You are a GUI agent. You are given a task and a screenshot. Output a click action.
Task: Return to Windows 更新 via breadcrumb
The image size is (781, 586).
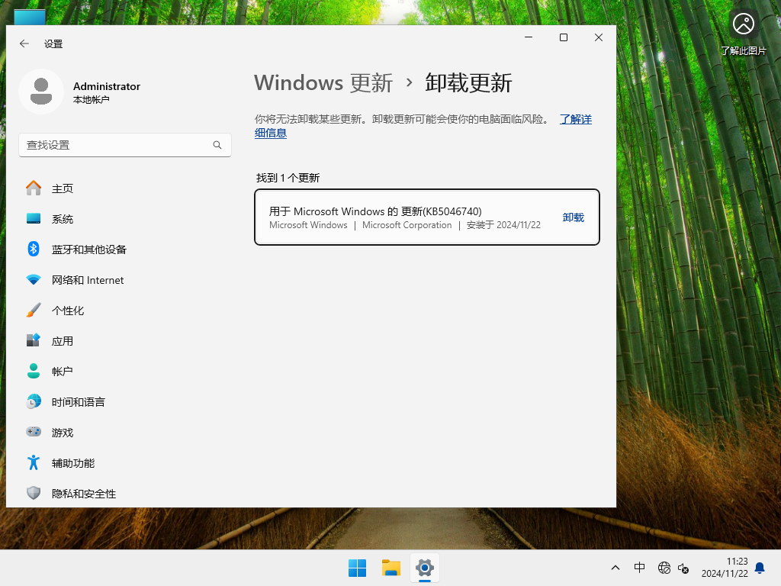(323, 82)
